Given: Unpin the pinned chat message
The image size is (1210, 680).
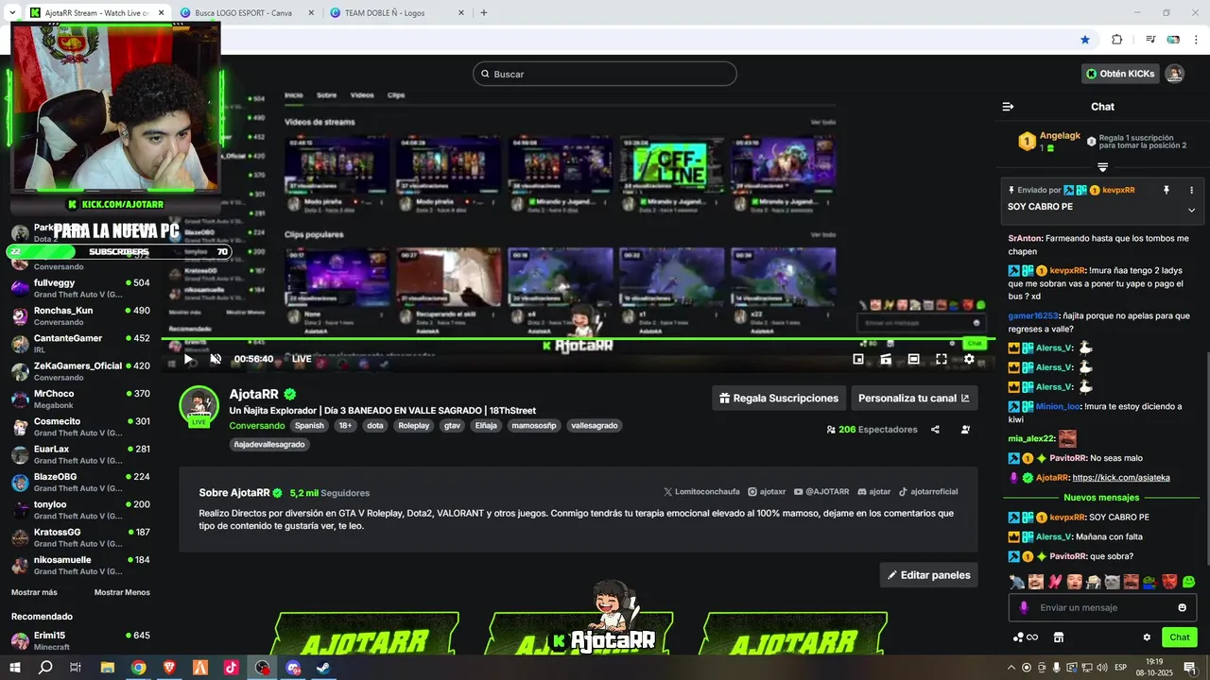Looking at the screenshot, I should [1167, 190].
